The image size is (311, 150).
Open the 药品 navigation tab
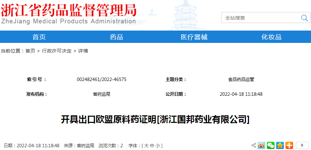click(x=116, y=37)
